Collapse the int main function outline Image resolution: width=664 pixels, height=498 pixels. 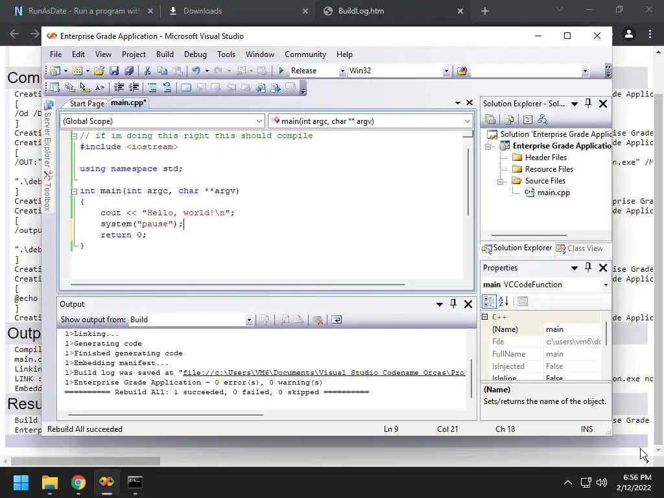coord(74,191)
